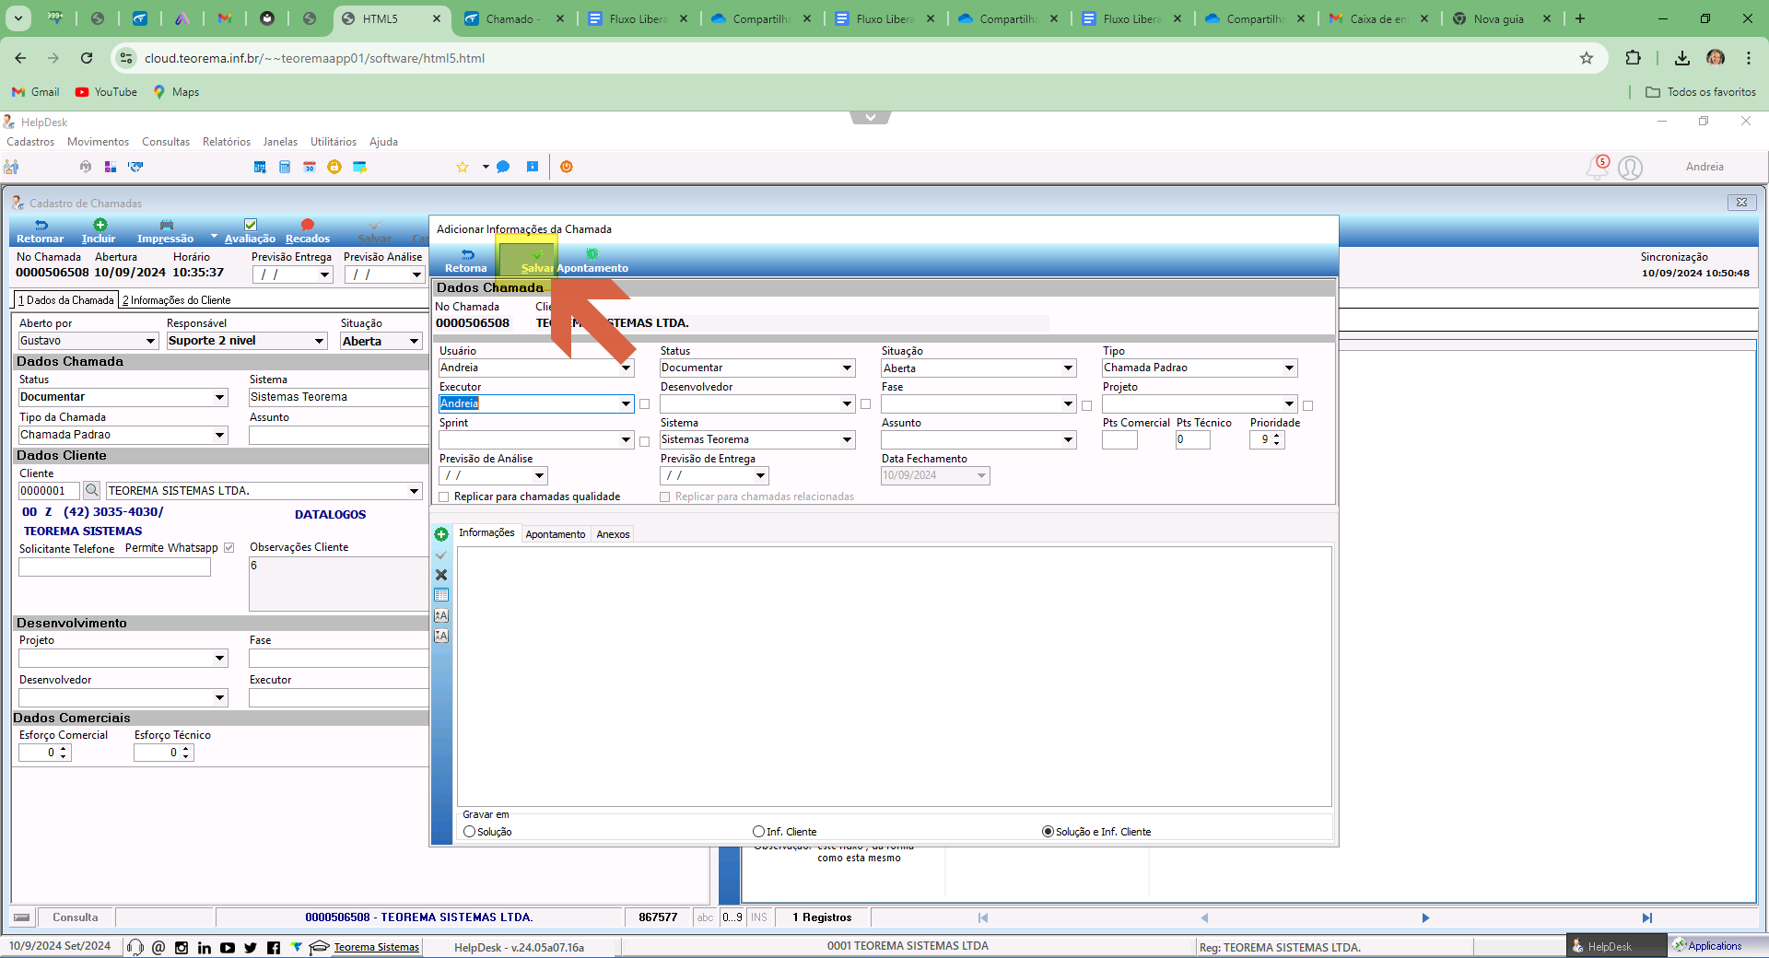Screen dimensions: 1769x958
Task: Click the YouTube icon in status bar
Action: point(228,947)
